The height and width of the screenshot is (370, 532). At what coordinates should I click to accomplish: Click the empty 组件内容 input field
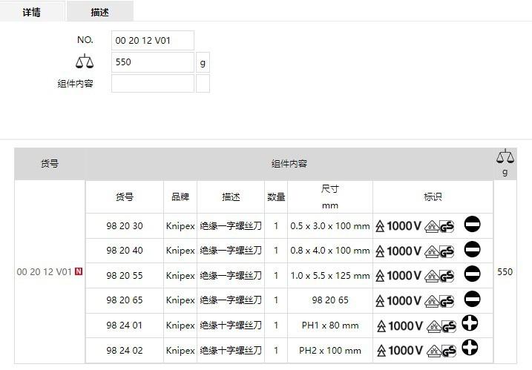pos(153,84)
